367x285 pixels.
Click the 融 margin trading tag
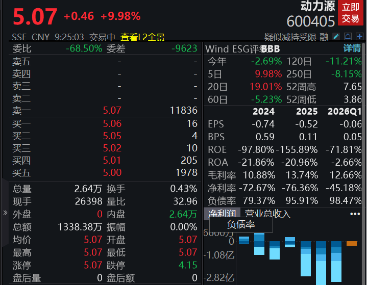[324, 37]
